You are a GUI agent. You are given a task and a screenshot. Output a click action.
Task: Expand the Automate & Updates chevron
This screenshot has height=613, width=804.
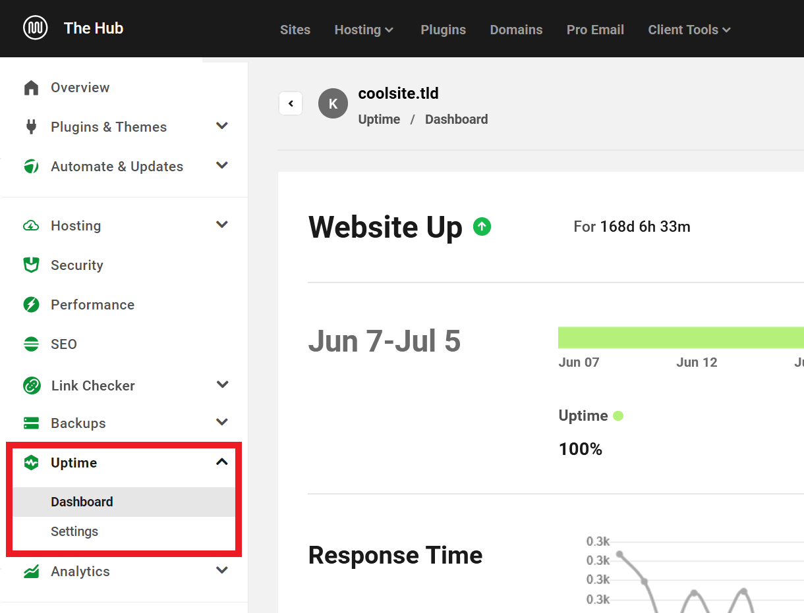[222, 165]
